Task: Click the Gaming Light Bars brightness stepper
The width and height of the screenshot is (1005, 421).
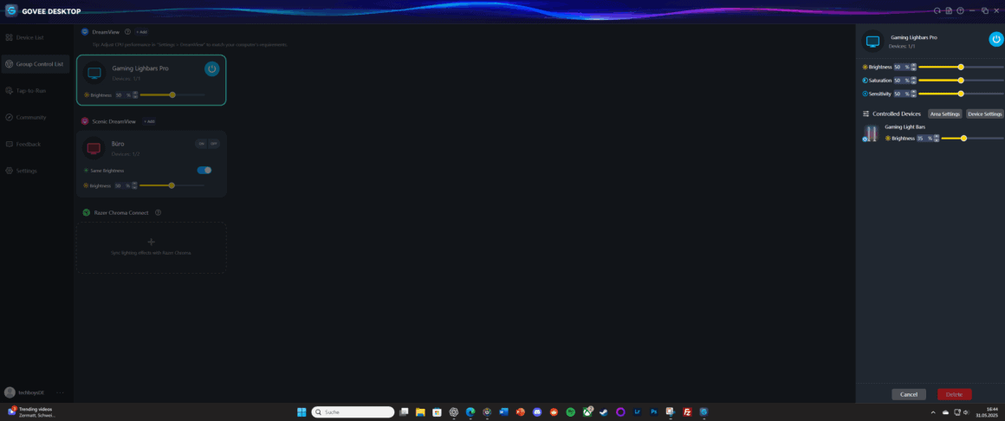Action: coord(937,138)
